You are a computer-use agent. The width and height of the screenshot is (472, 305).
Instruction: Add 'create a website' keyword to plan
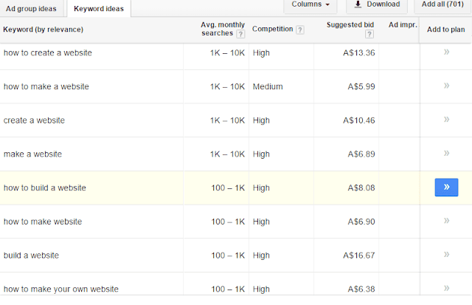coord(446,120)
